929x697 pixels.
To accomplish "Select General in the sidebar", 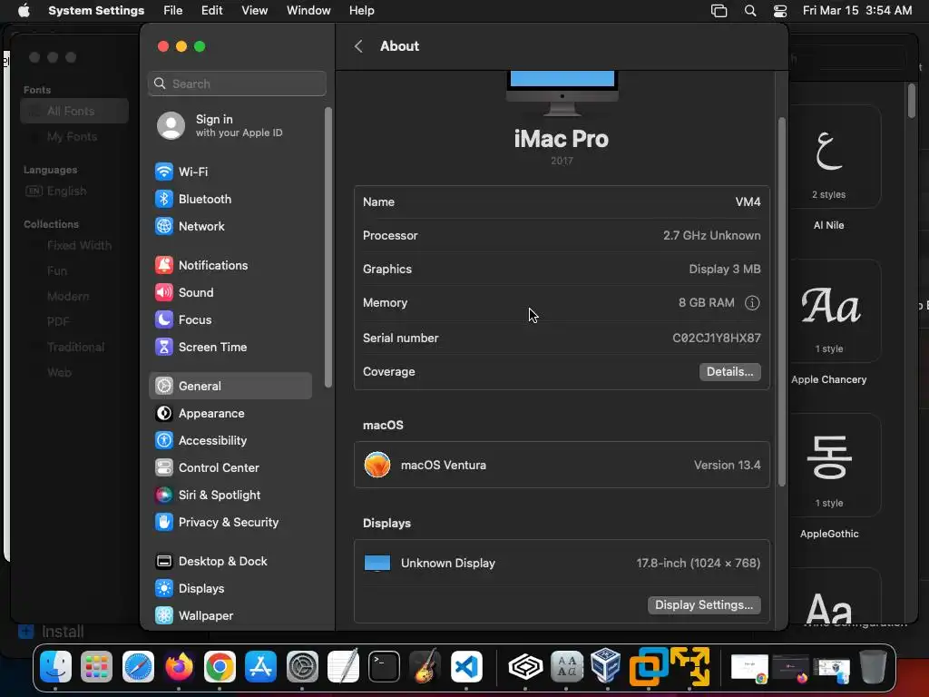I will (230, 386).
